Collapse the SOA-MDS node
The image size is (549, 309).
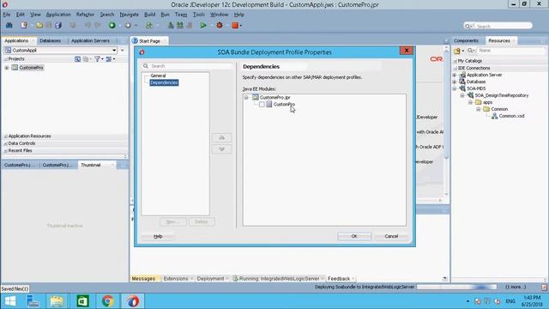455,88
